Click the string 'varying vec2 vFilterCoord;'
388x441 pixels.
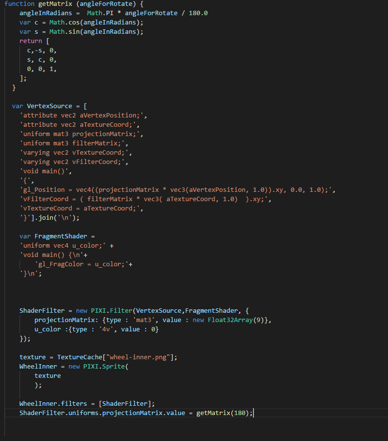click(x=72, y=162)
